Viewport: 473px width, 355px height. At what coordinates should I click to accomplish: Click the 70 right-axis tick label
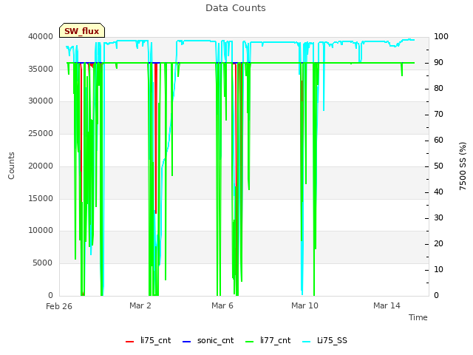tap(438, 115)
